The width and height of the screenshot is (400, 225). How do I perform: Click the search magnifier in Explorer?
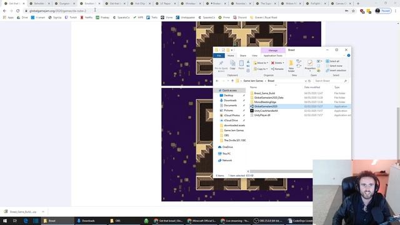346,81
